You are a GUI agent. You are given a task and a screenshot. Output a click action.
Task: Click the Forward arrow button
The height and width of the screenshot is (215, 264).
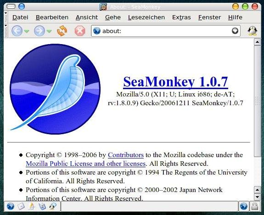tap(39, 31)
